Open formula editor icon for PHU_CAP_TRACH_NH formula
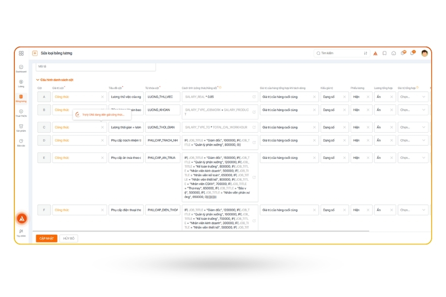446x297 pixels. (x=254, y=143)
